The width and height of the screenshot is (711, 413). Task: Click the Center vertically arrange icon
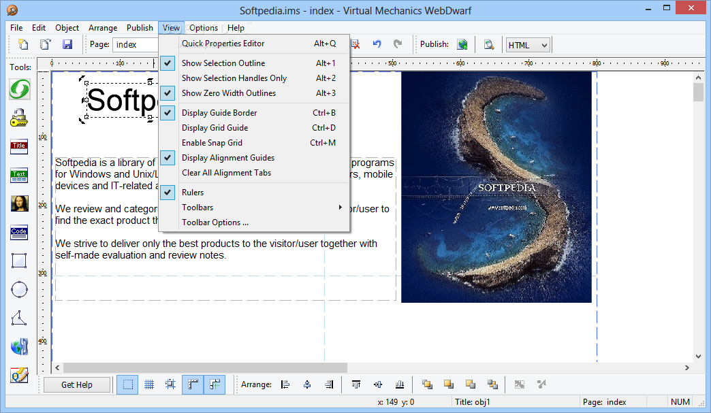tap(378, 384)
